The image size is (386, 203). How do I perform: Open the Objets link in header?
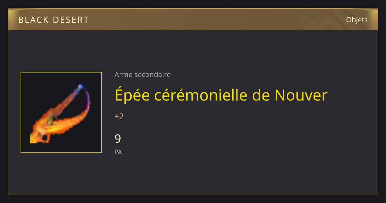pyautogui.click(x=357, y=20)
